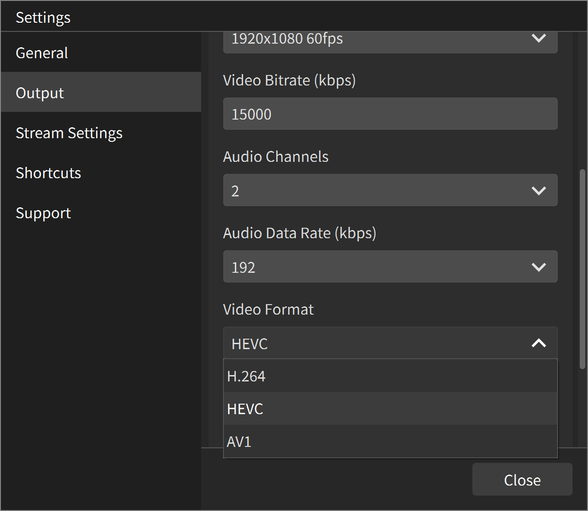Open the Shortcuts settings page

point(48,173)
